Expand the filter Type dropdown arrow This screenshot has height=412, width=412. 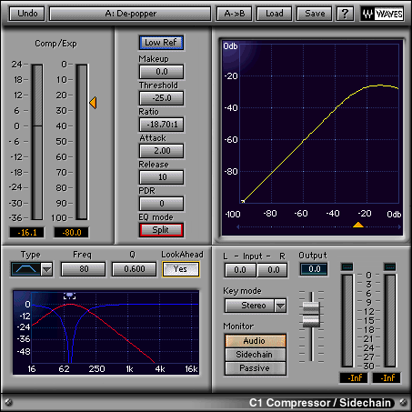(46, 269)
